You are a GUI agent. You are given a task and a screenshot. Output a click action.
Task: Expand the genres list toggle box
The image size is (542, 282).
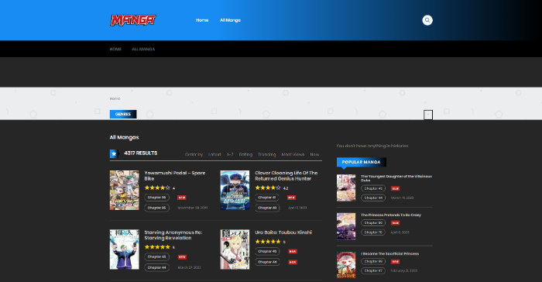click(x=428, y=115)
